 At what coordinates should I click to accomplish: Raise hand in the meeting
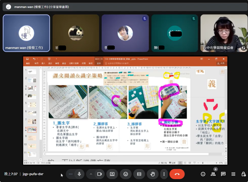(x=152, y=174)
